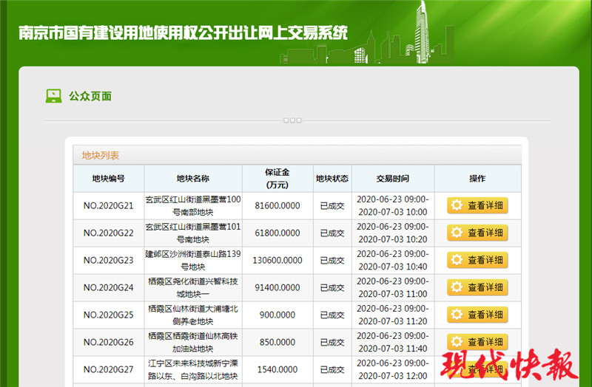Click the gear icon in the NO.2020G25 row

click(457, 315)
